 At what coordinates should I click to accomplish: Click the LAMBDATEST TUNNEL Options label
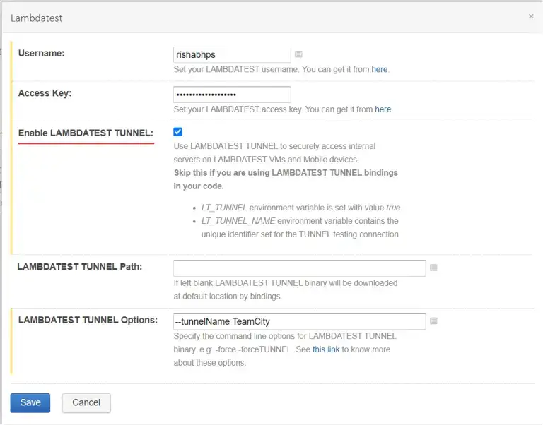click(88, 320)
